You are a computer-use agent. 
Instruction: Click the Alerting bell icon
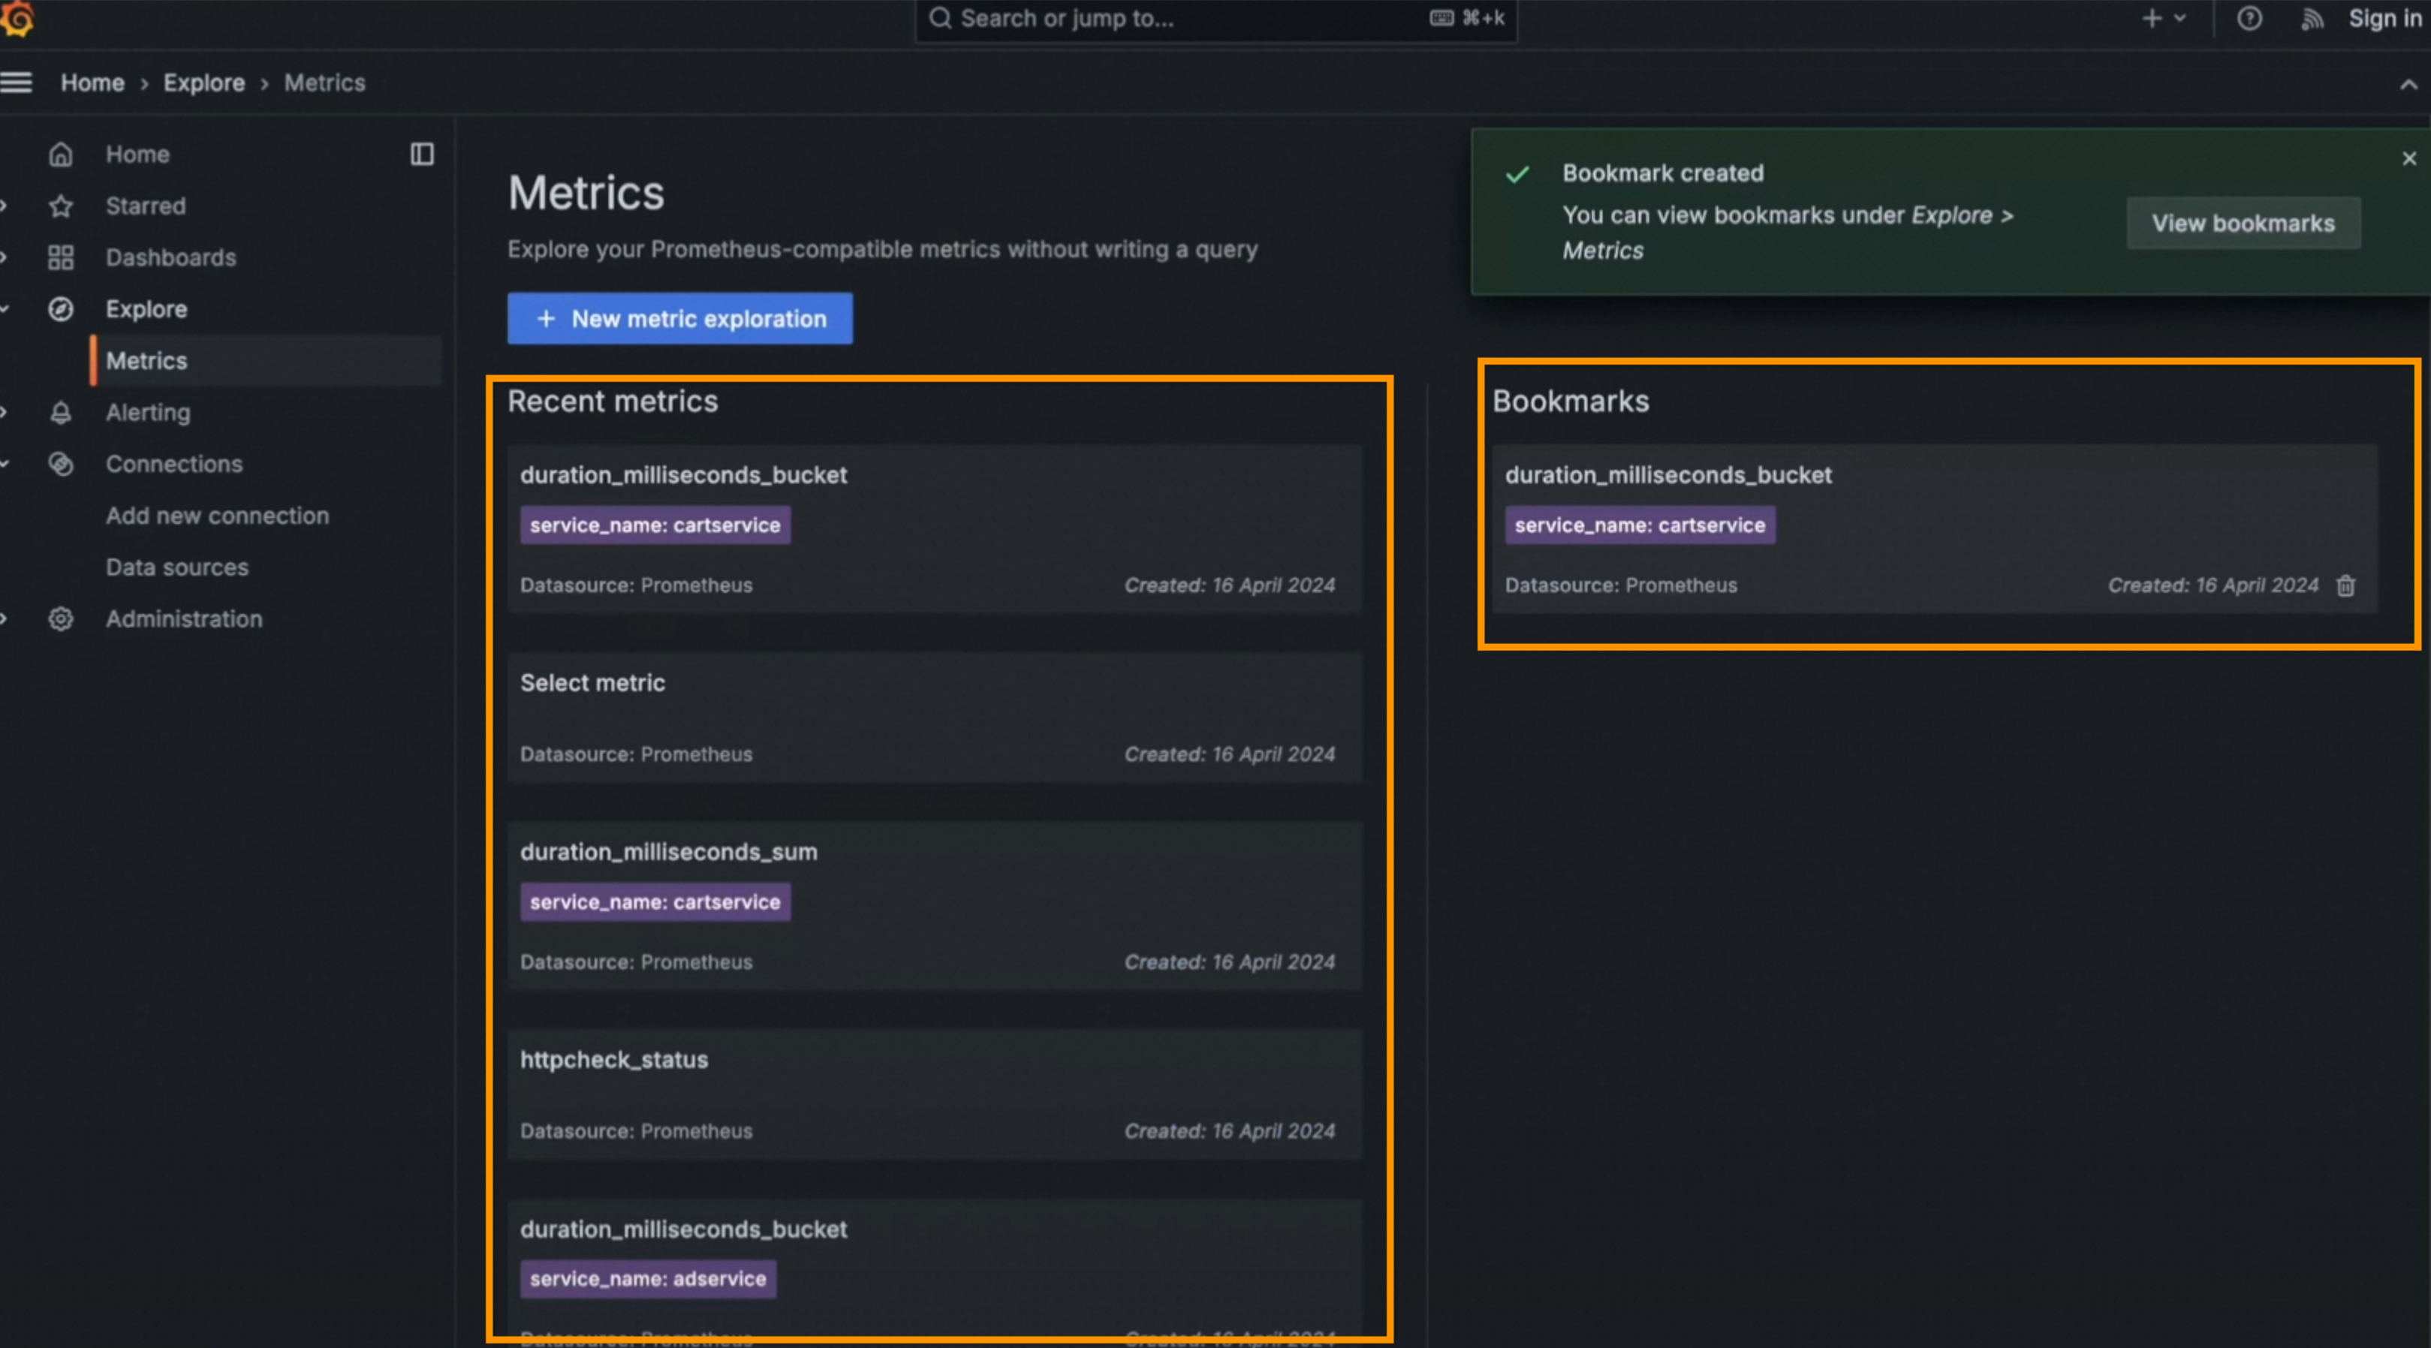[x=60, y=412]
